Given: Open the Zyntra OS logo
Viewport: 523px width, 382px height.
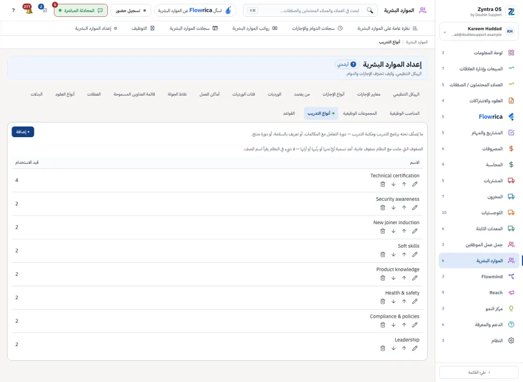Looking at the screenshot, I should [x=511, y=11].
